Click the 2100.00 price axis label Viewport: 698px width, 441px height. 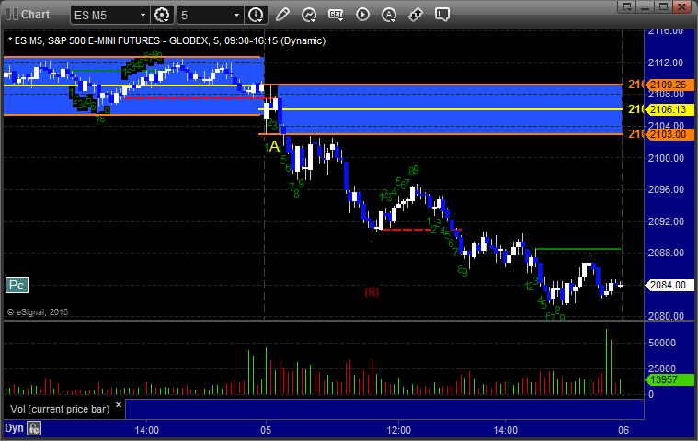point(666,158)
